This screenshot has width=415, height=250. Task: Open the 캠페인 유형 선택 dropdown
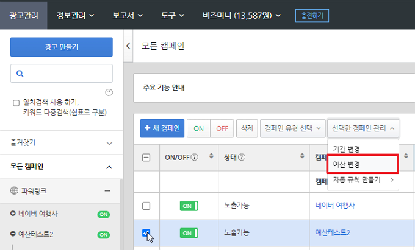[292, 128]
